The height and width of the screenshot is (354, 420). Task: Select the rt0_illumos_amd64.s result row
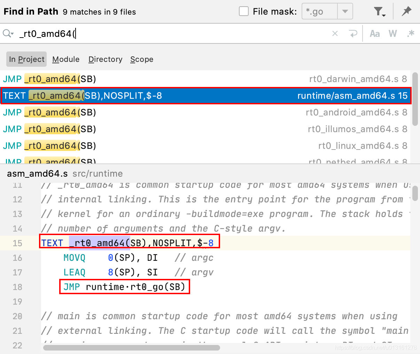[x=205, y=129]
